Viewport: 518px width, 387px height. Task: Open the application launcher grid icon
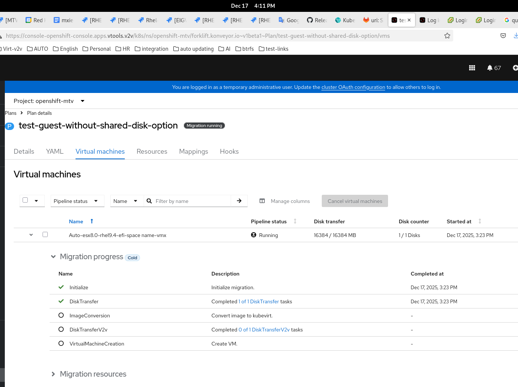coord(472,68)
